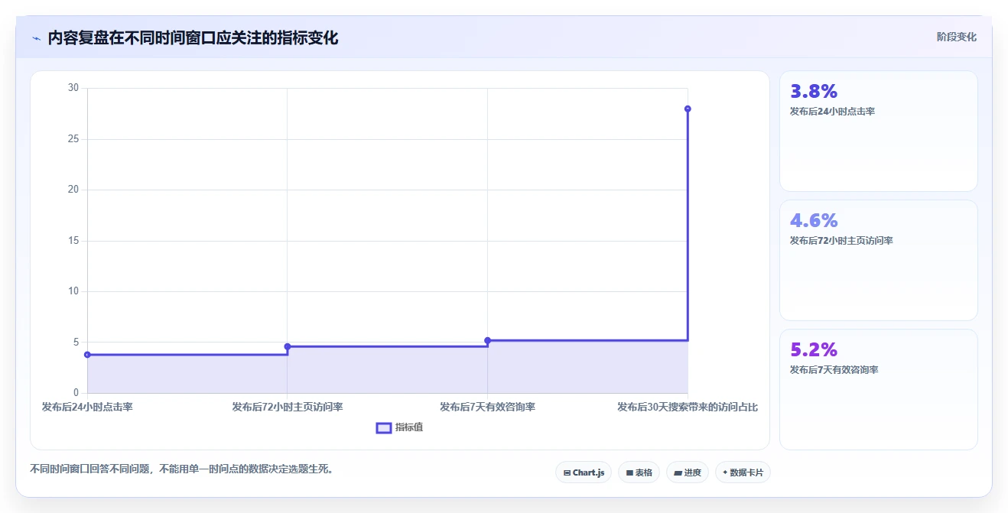Open the 5.2% metric card
This screenshot has width=1008, height=513.
click(x=879, y=389)
